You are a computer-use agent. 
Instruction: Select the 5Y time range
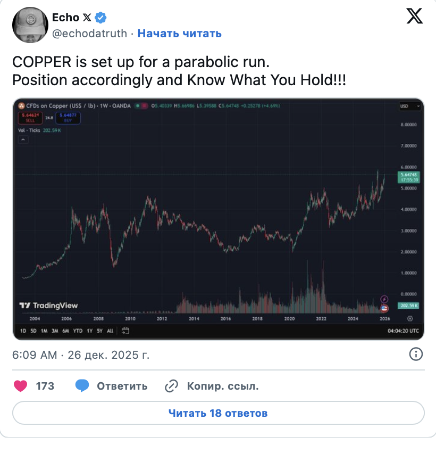coord(99,331)
